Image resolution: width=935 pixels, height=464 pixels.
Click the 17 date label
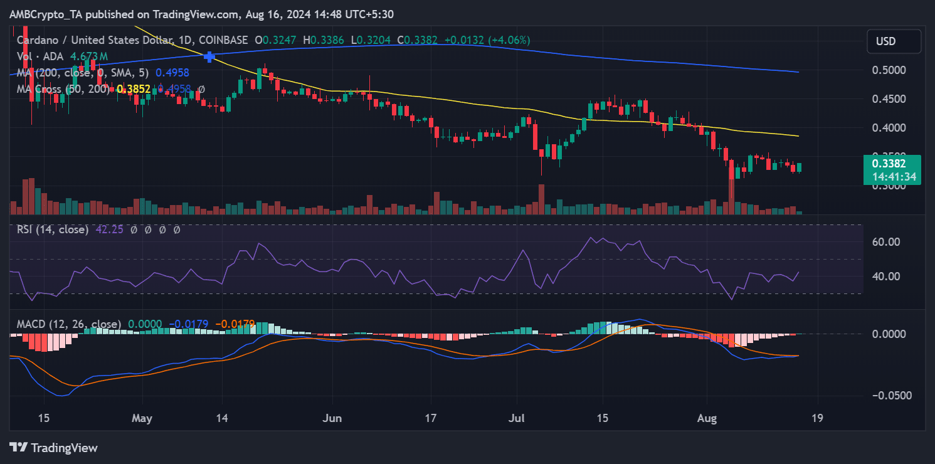pos(430,418)
